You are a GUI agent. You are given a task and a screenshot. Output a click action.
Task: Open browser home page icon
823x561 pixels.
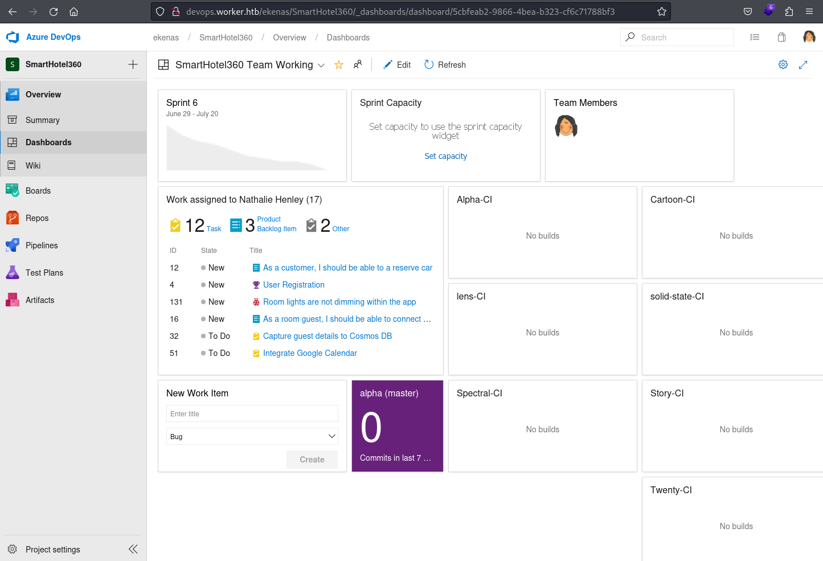(73, 11)
